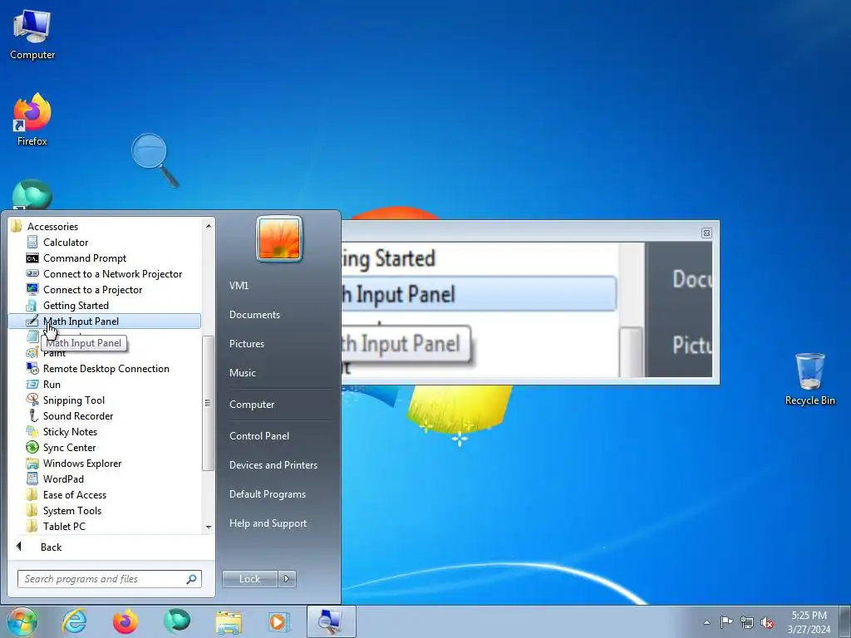Close the Magnifier lens window
This screenshot has width=851, height=638.
[x=706, y=233]
